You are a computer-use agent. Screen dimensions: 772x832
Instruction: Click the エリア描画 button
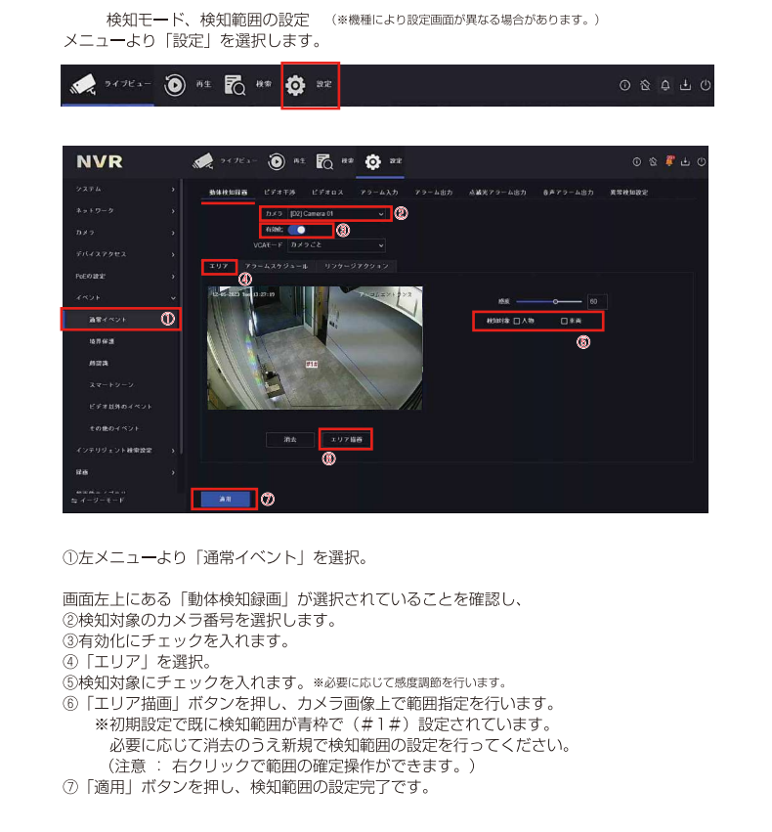click(x=346, y=441)
